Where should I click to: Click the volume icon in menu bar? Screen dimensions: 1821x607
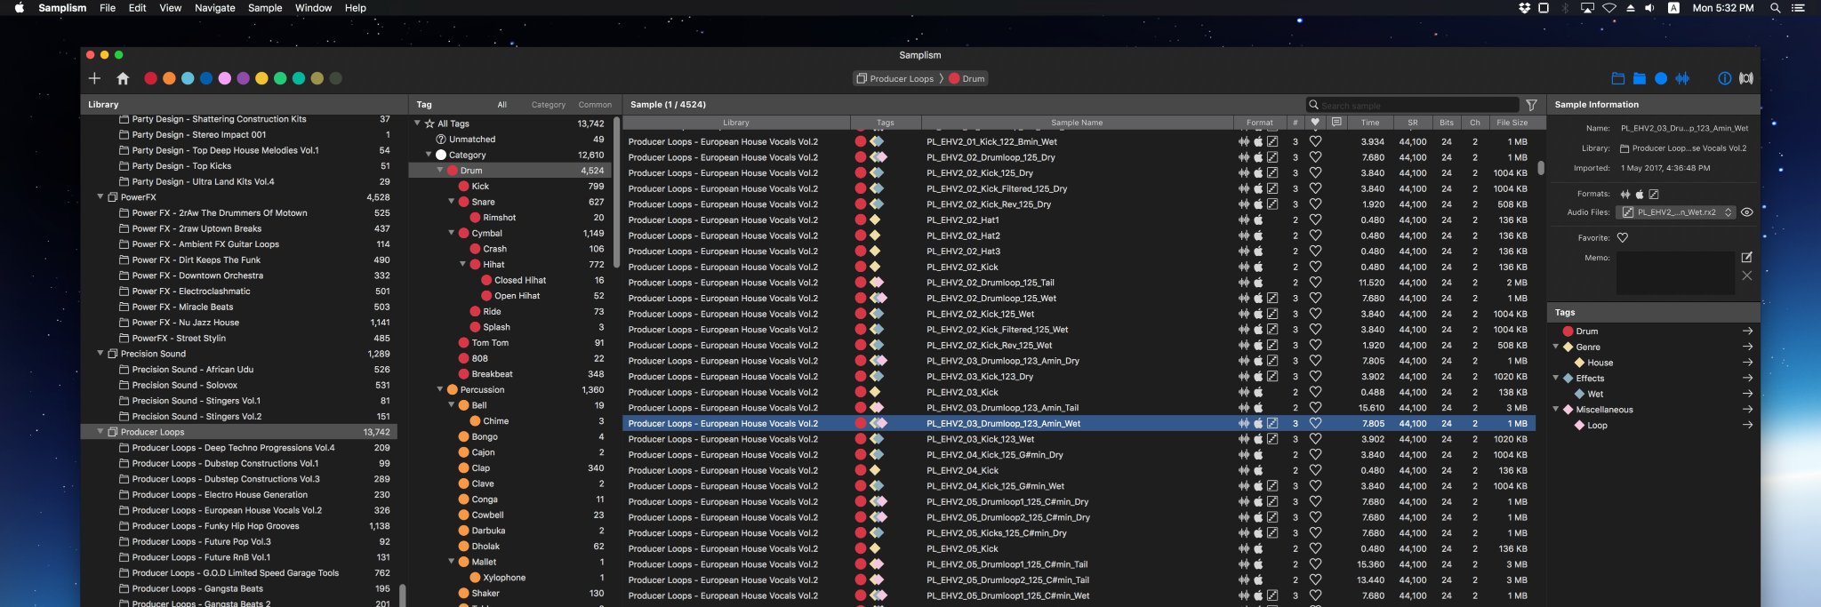click(1650, 8)
